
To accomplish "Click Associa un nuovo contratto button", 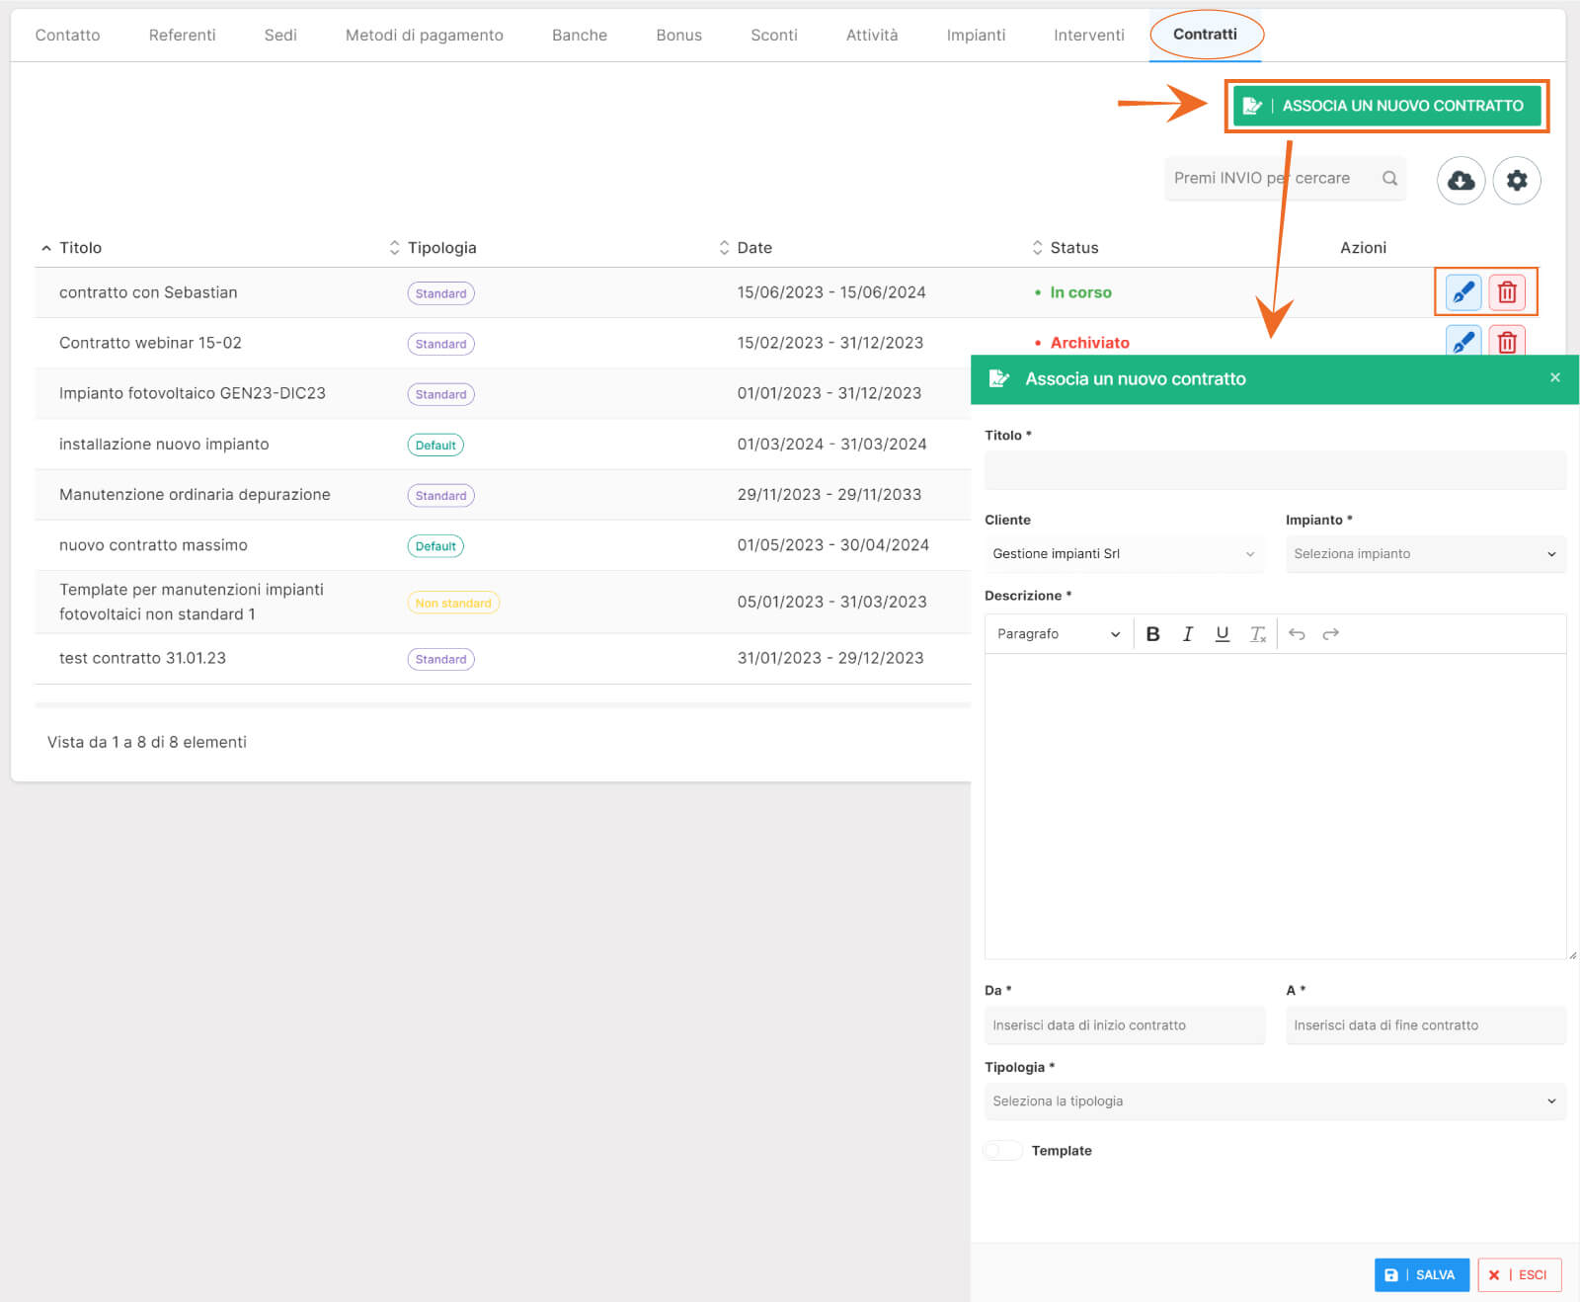I will tap(1386, 106).
